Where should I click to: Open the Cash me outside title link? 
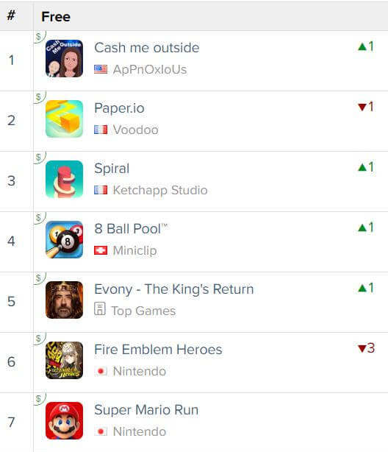pos(147,48)
